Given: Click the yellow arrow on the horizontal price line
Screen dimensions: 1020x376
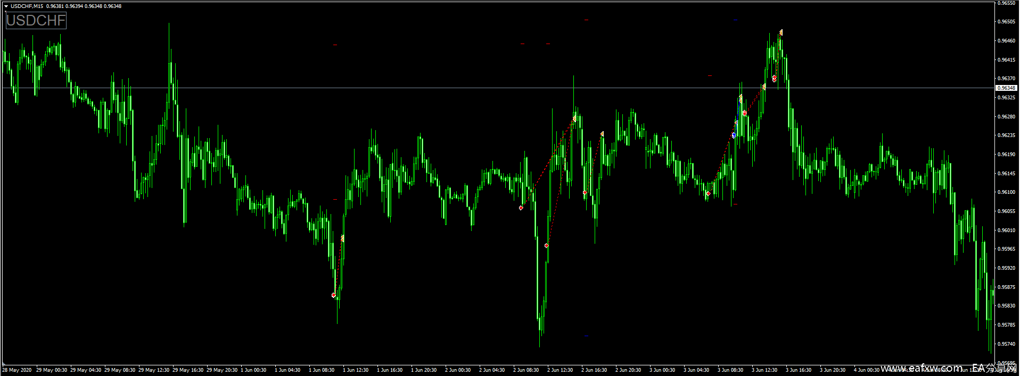Looking at the screenshot, I should [764, 87].
